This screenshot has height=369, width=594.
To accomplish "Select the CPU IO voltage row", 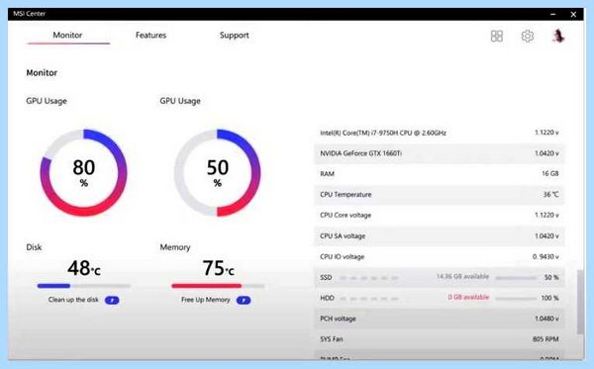I will pyautogui.click(x=440, y=256).
